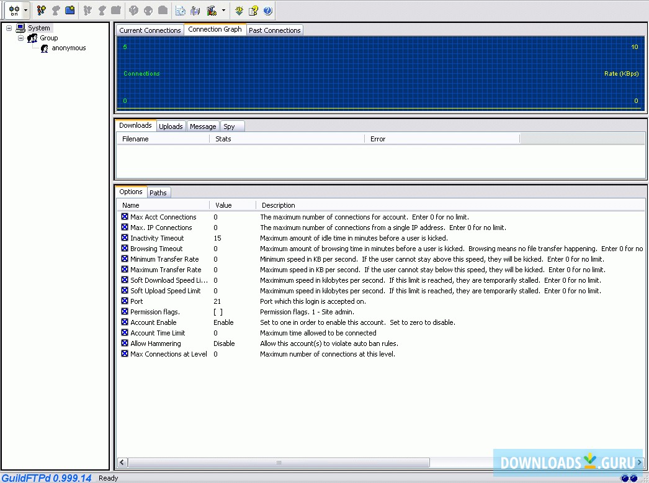Viewport: 649px width, 483px height.
Task: Toggle the Max Acct Connections checkbox
Action: 125,217
